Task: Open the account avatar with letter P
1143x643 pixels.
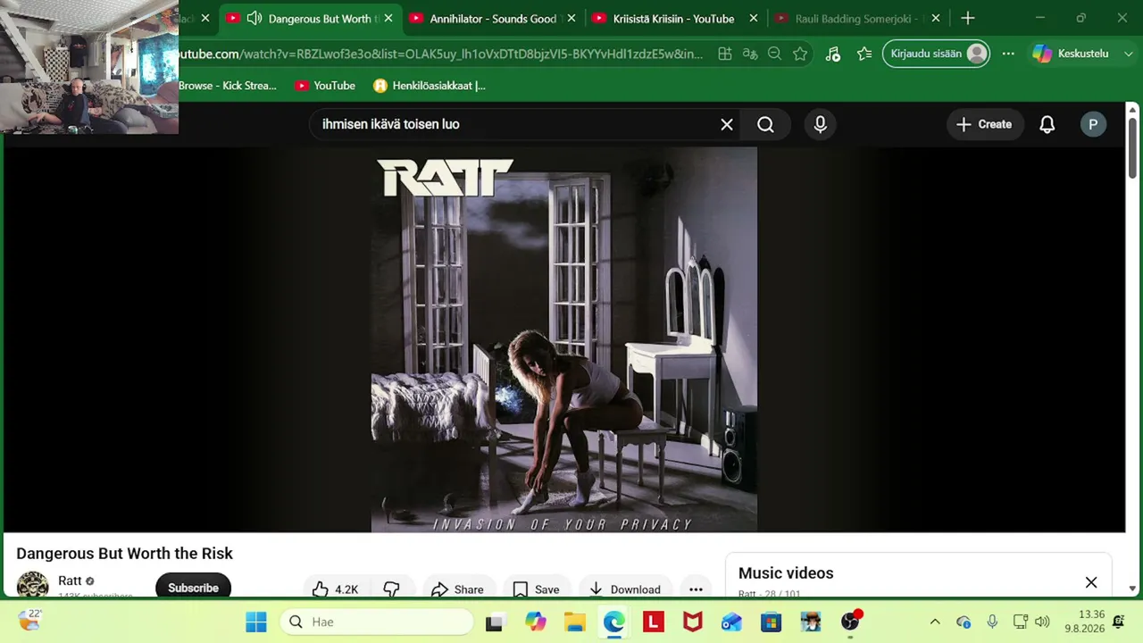Action: click(x=1093, y=125)
